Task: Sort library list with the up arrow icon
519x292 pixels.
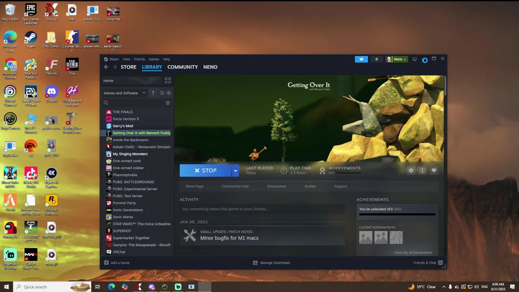Action: 153,93
